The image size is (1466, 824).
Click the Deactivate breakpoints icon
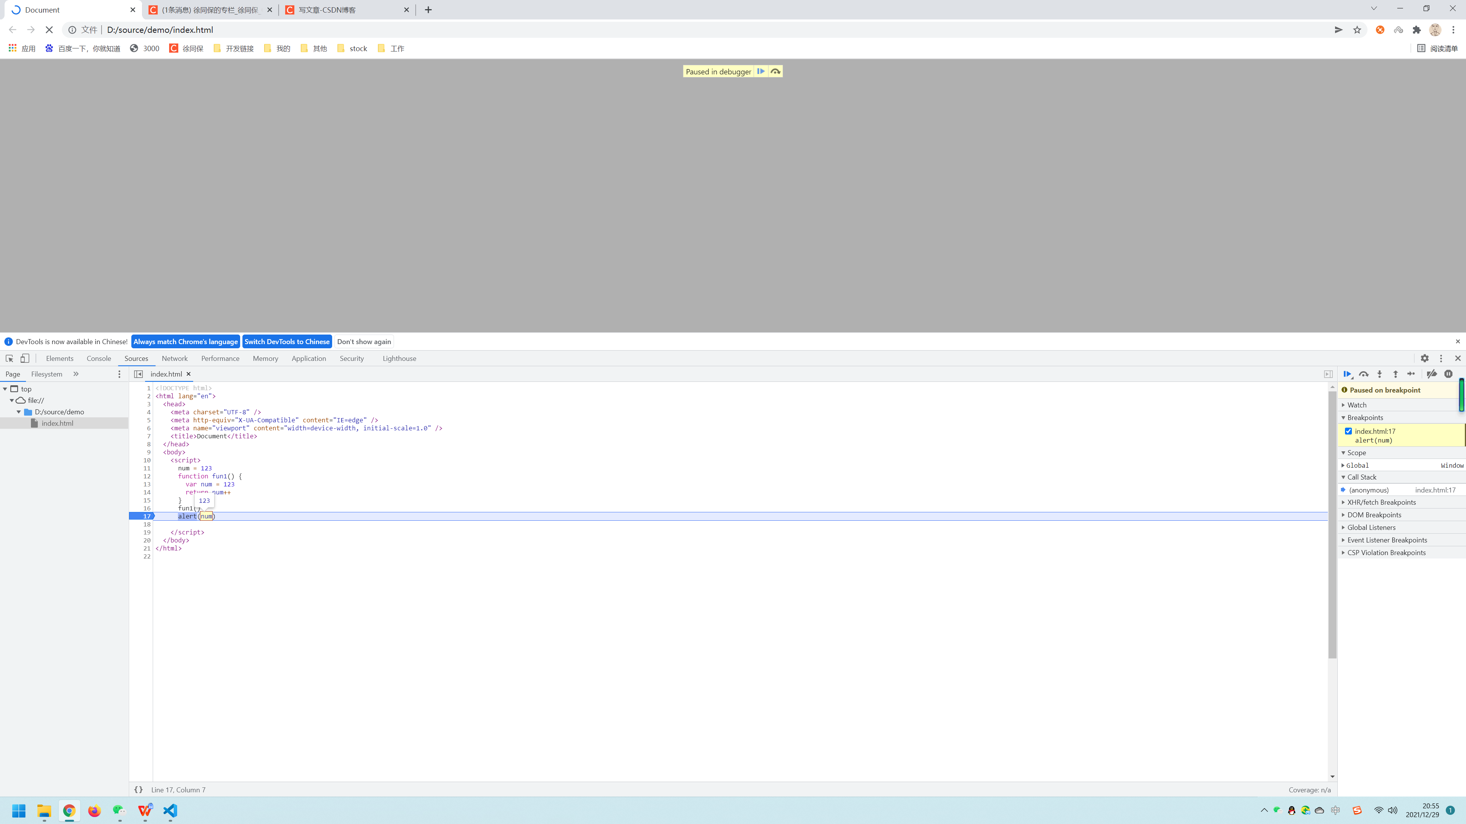[x=1432, y=373]
